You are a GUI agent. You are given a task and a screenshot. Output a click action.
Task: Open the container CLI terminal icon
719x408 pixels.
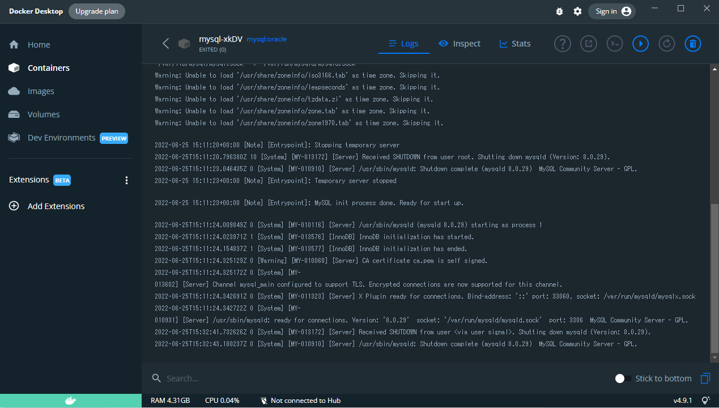coord(614,44)
